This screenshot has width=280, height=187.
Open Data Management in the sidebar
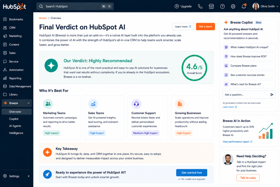pos(20,86)
